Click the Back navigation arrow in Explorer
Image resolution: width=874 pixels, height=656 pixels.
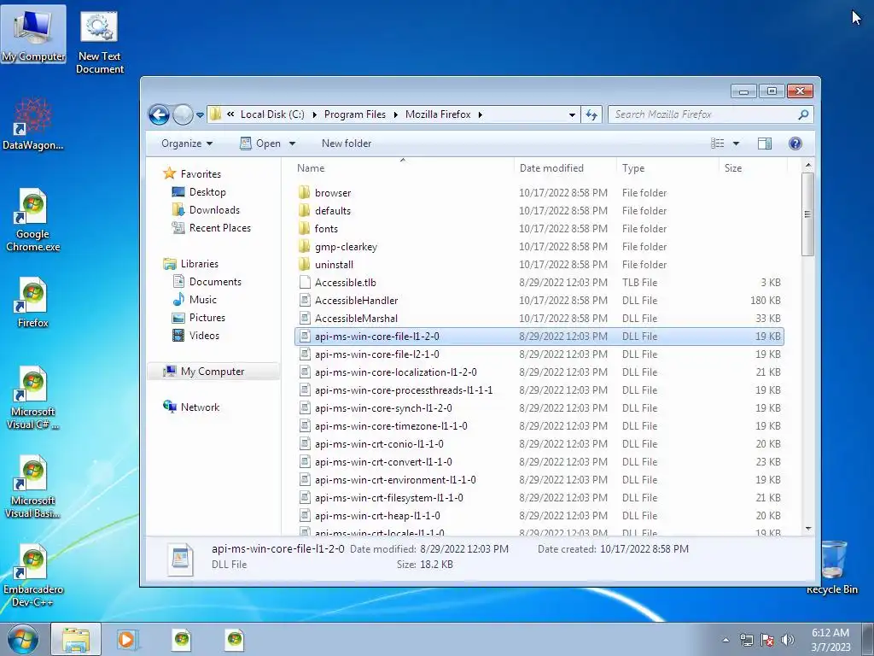159,115
